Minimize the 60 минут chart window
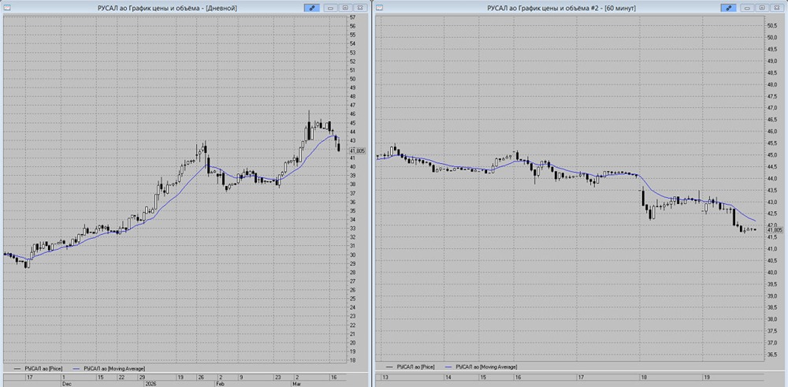This screenshot has height=387, width=788. 747,8
